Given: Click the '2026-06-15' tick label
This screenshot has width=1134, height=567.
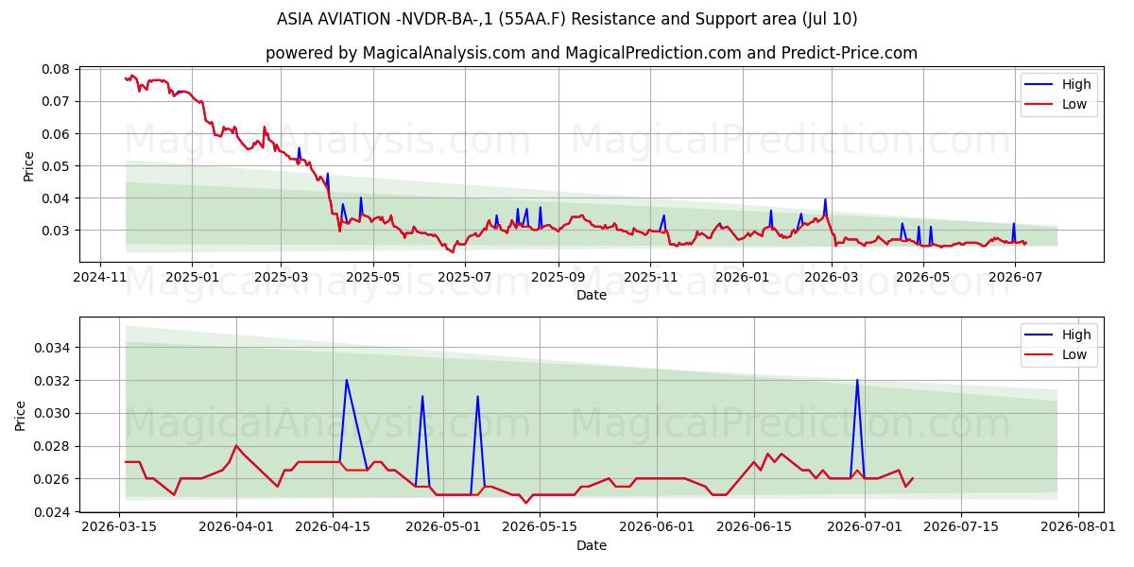Looking at the screenshot, I should 754,527.
